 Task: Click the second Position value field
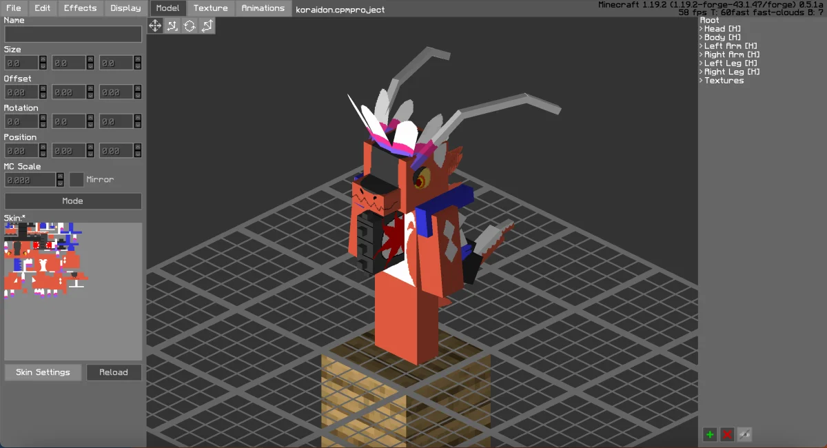tap(69, 151)
